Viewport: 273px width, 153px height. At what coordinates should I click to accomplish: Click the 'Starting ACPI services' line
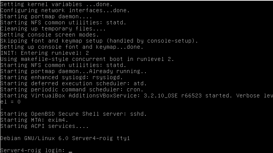tap(44, 126)
